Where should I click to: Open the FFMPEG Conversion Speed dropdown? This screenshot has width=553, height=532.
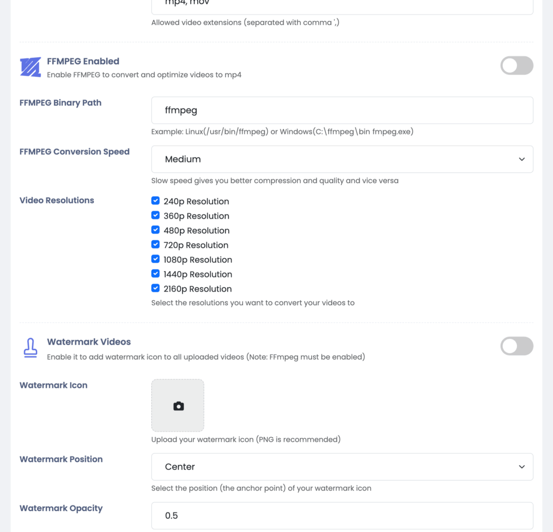click(342, 159)
